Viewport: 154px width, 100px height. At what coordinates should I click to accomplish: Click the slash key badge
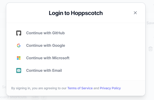tap(44, 97)
